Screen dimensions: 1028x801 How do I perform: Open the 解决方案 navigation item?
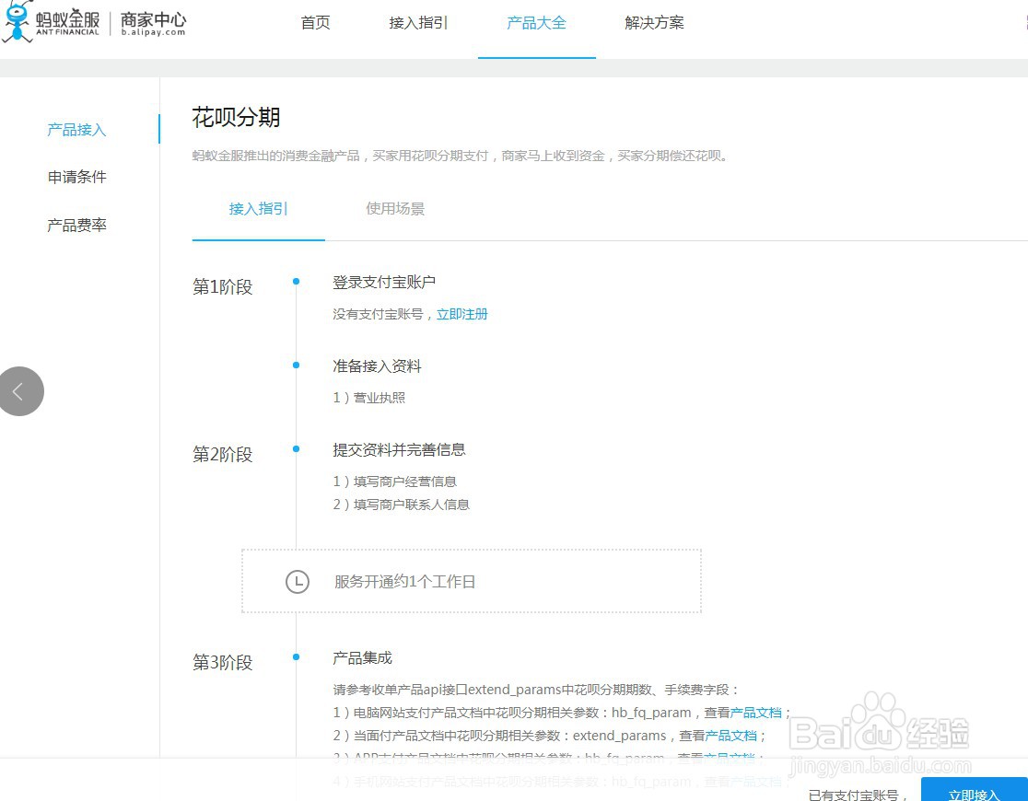tap(654, 23)
